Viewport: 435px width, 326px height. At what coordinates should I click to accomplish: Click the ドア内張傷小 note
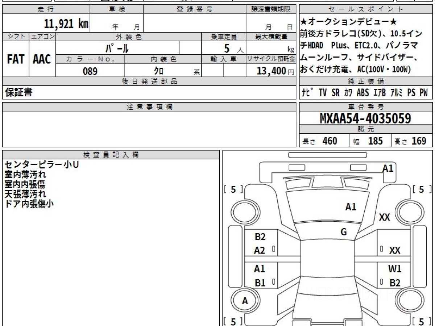29,204
